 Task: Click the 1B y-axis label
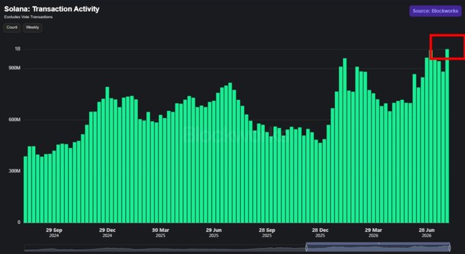[18, 49]
